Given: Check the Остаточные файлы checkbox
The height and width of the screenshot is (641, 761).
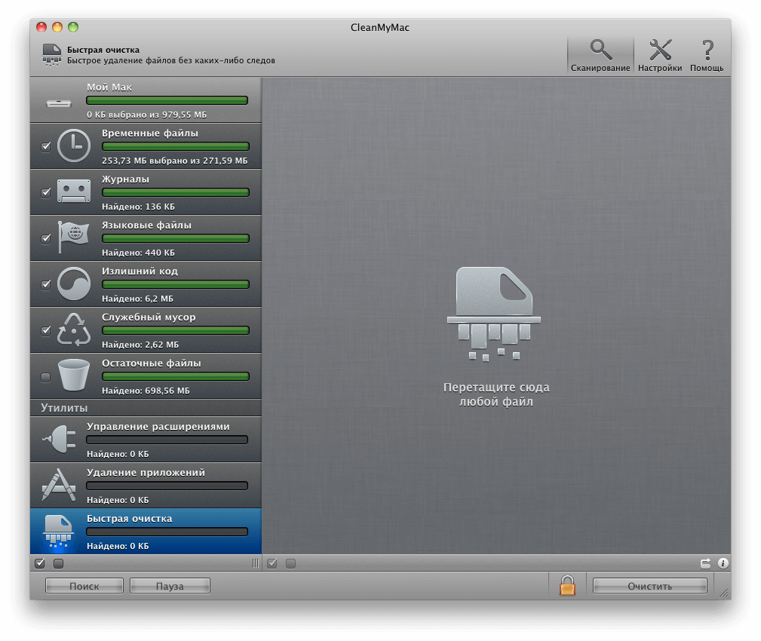Looking at the screenshot, I should coord(45,376).
